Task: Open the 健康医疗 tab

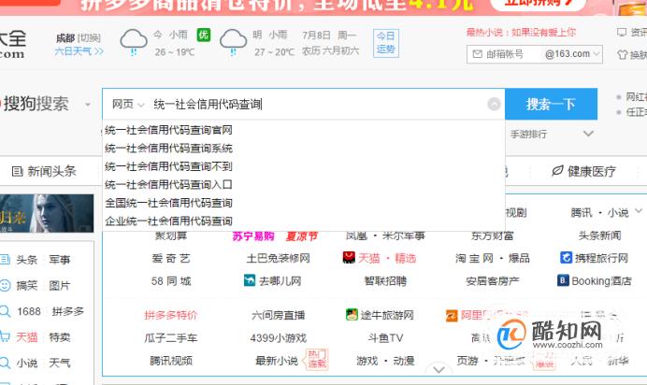Action: 583,171
